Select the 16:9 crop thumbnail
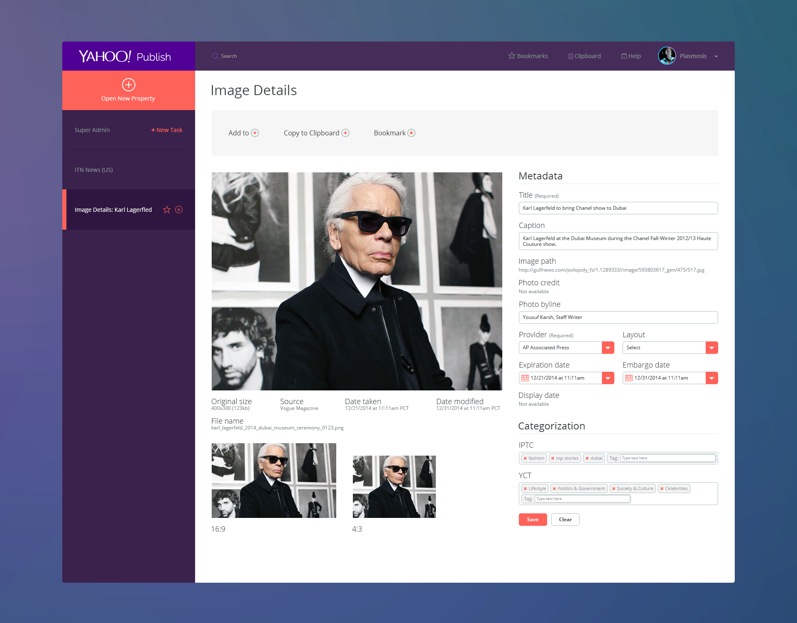This screenshot has width=797, height=623. [274, 481]
